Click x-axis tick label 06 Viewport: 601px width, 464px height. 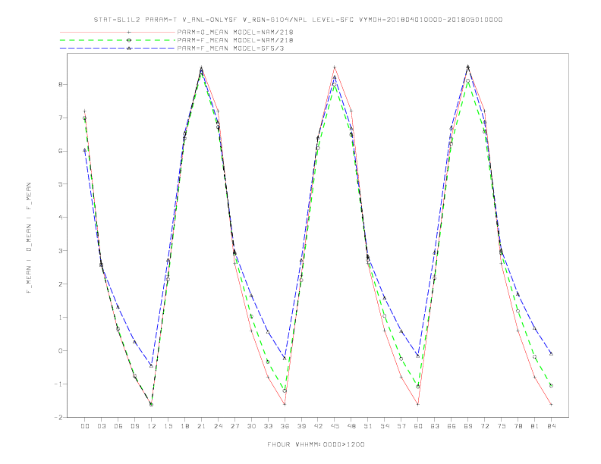(x=118, y=426)
